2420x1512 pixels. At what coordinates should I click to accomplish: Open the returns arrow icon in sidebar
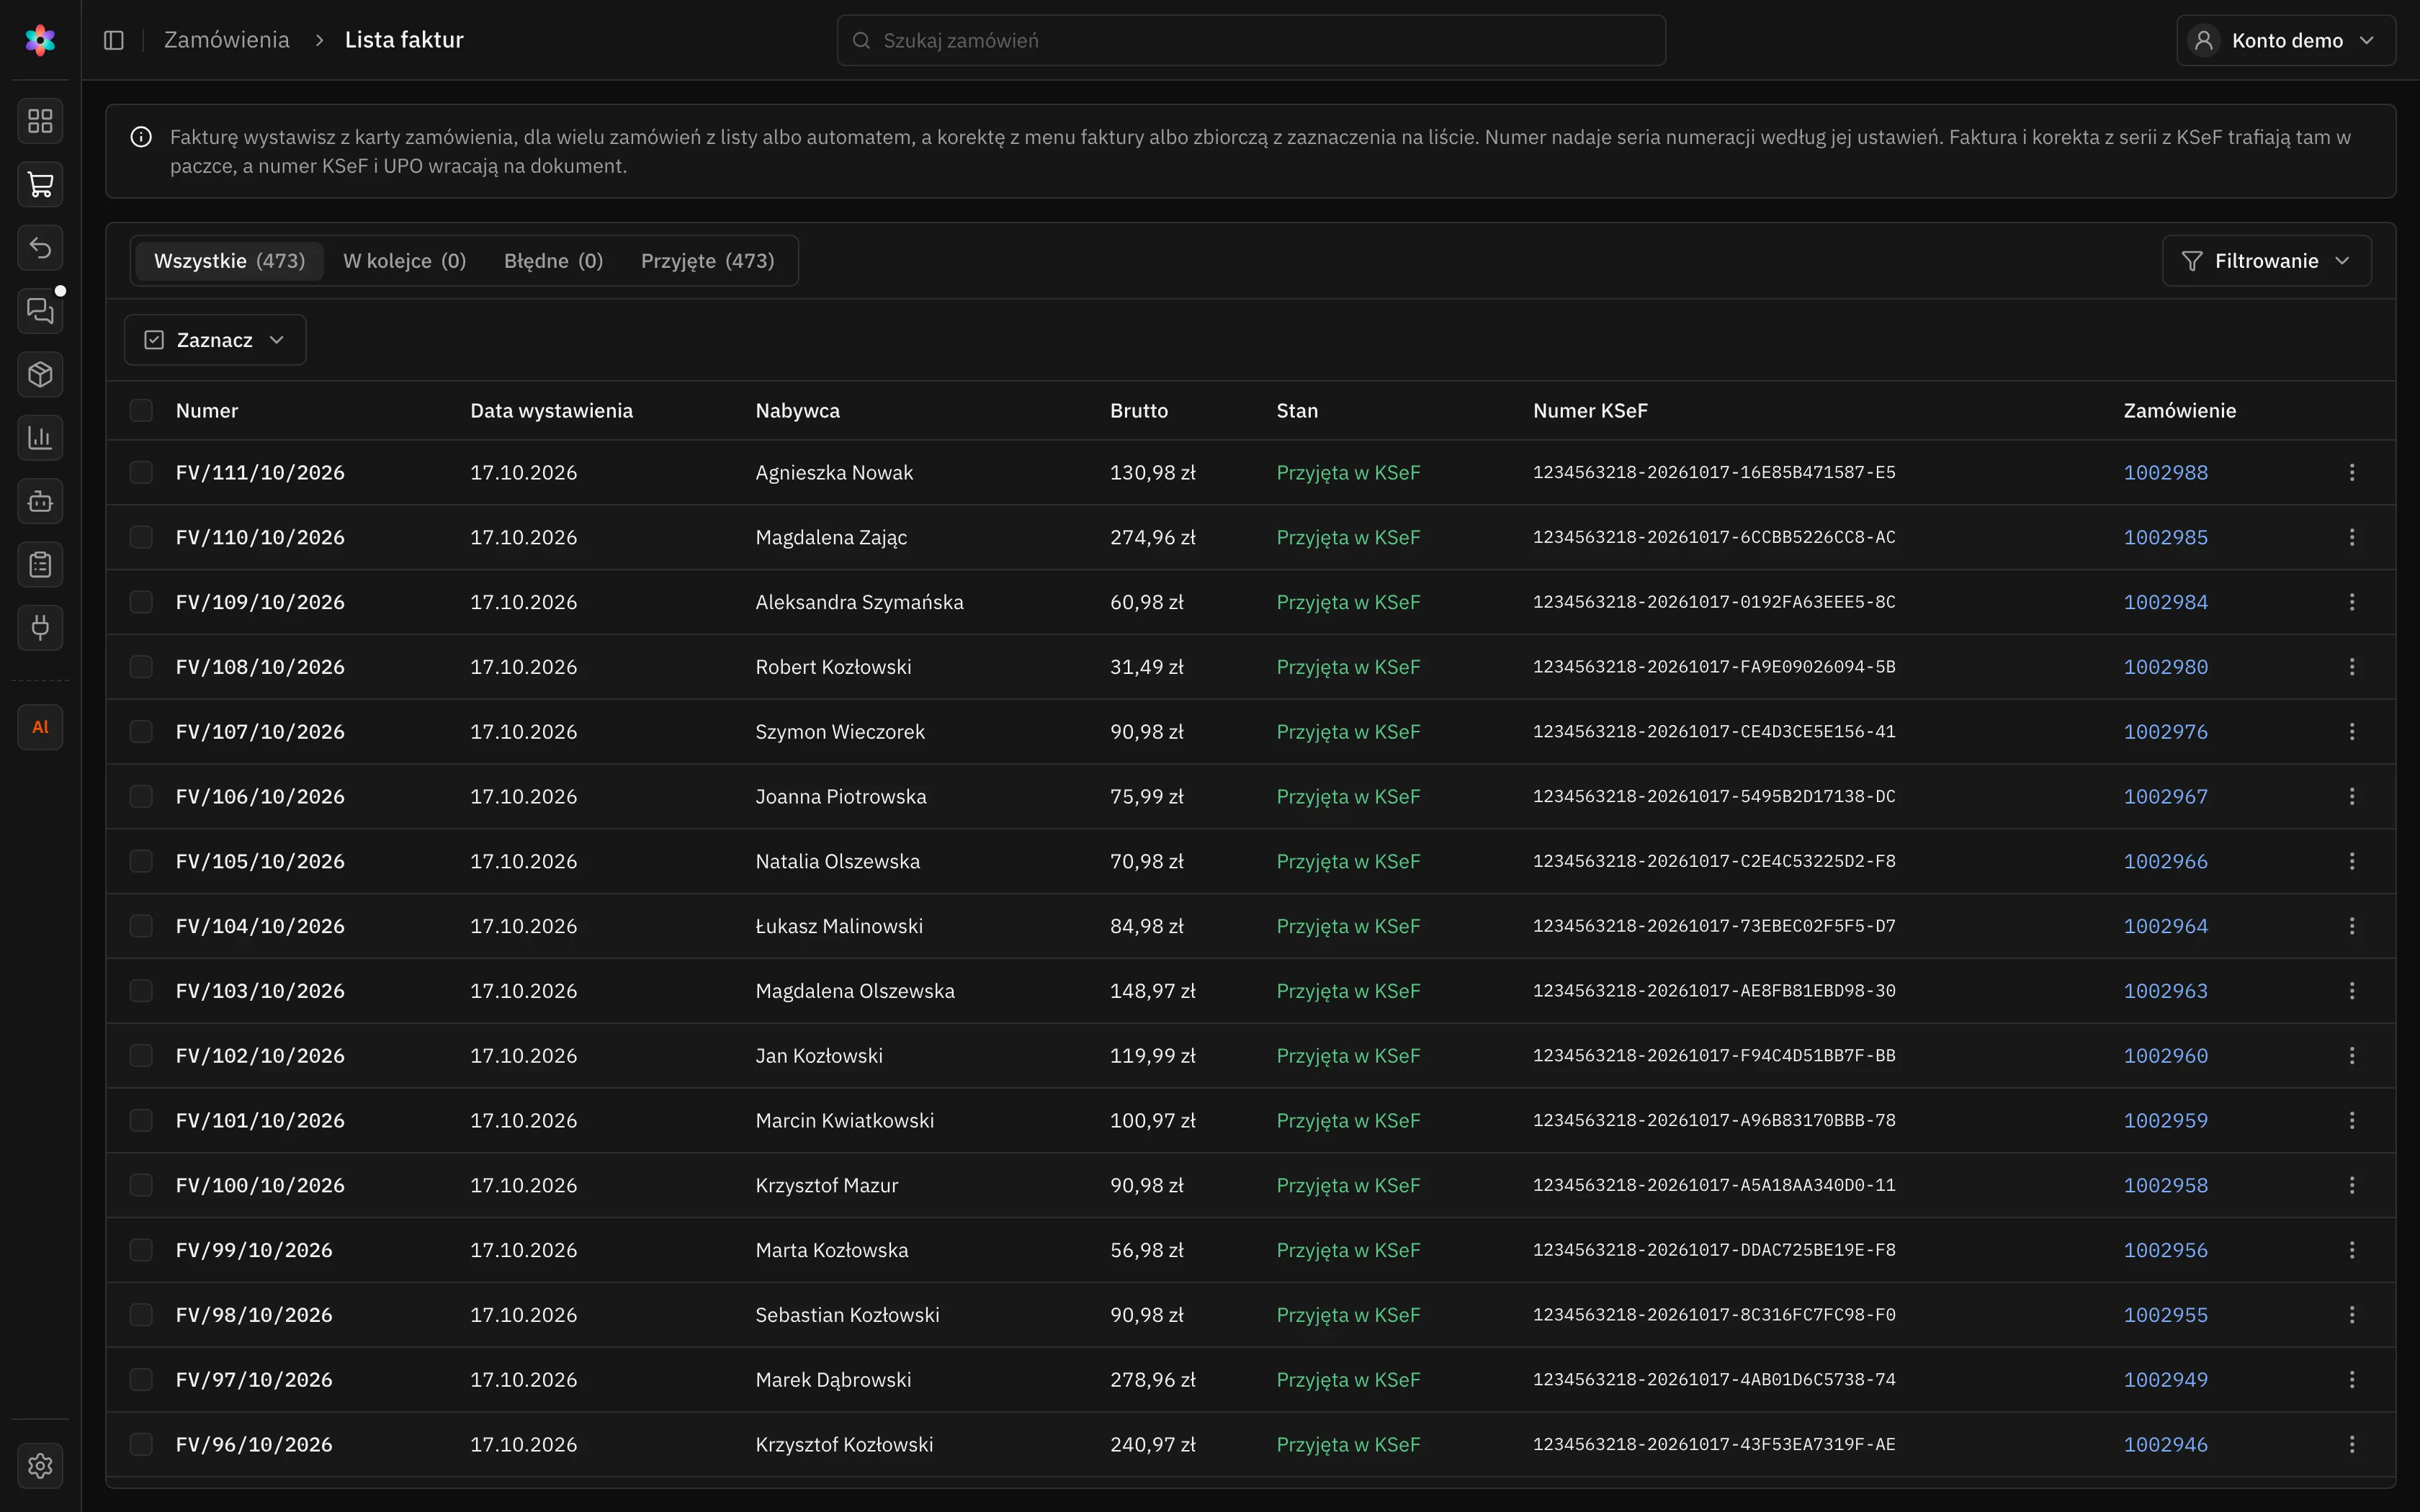(40, 247)
